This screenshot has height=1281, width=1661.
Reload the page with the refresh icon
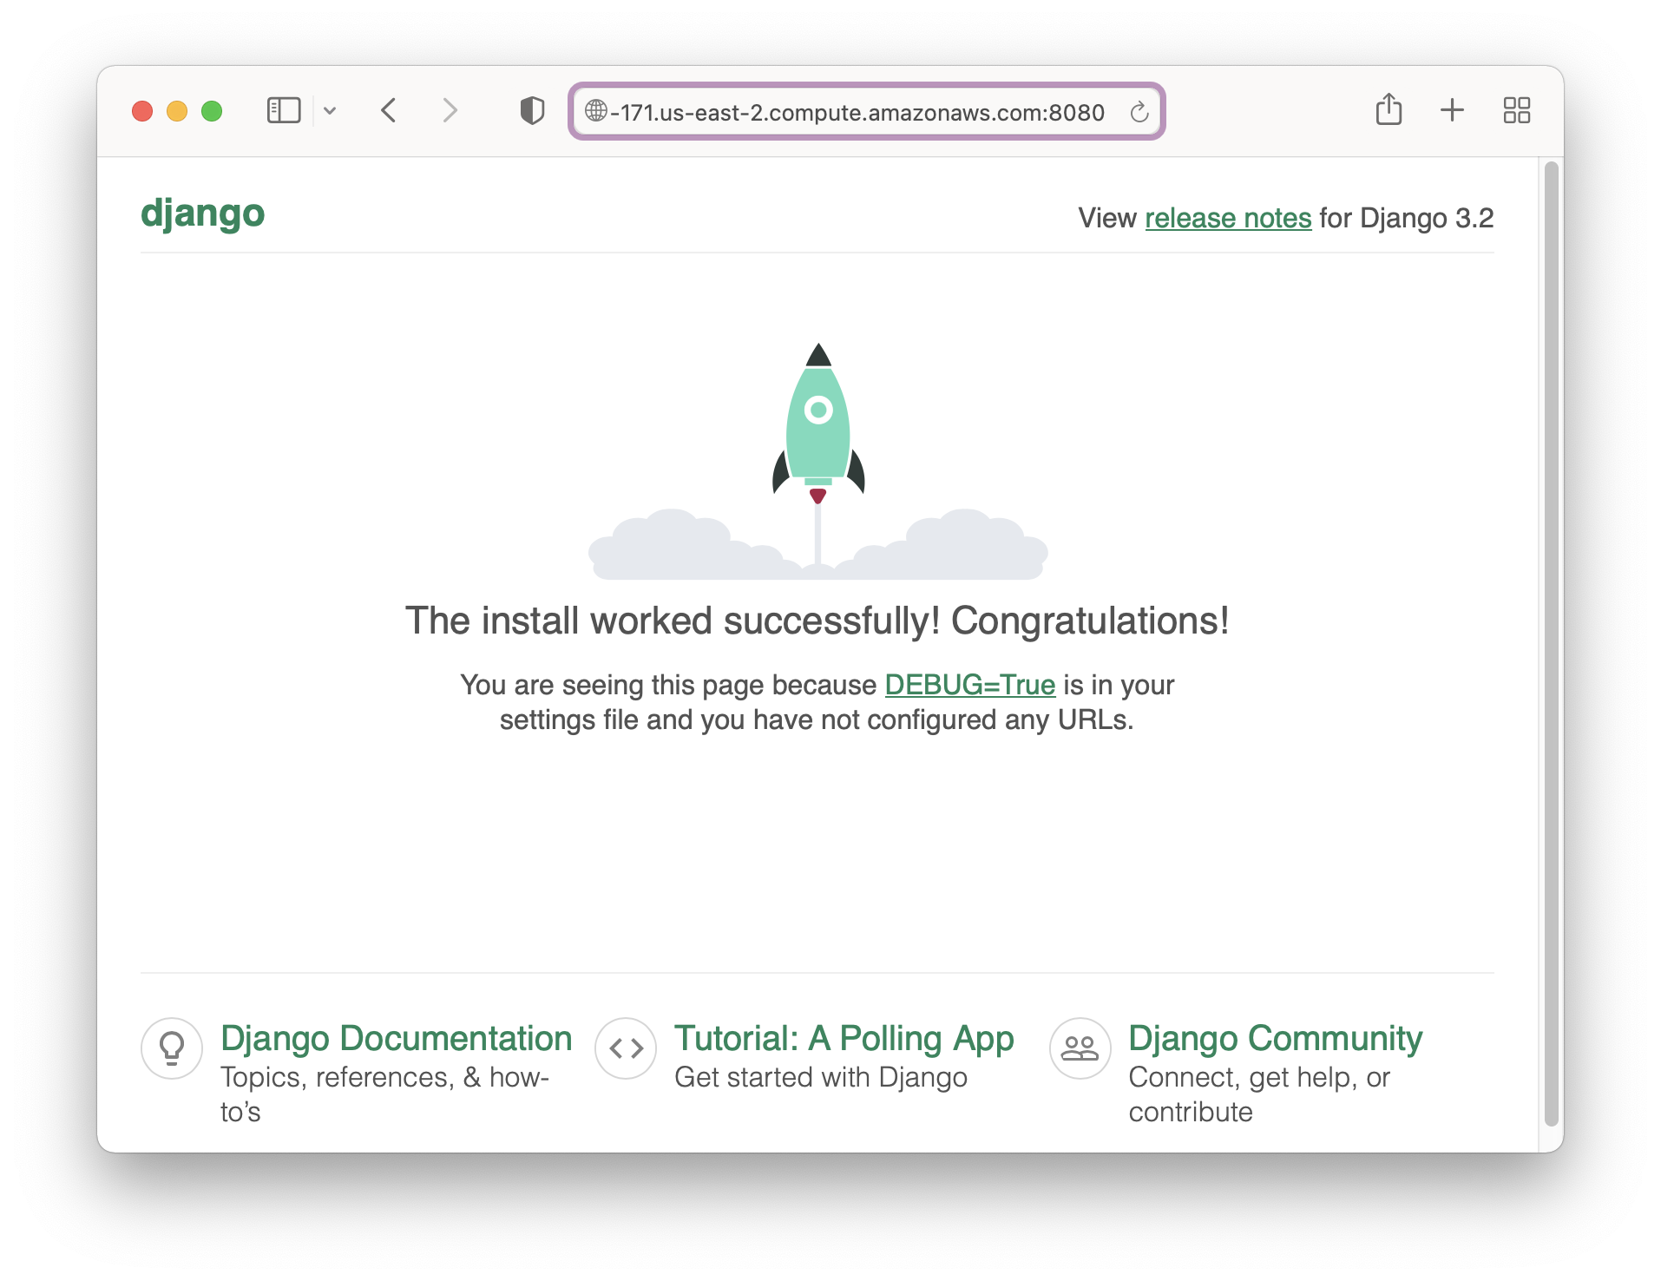(1139, 112)
